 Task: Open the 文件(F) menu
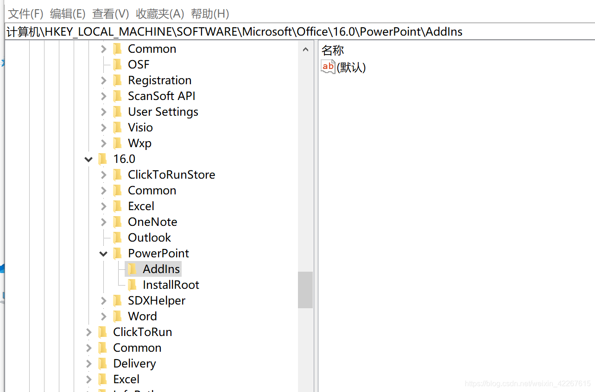[26, 14]
